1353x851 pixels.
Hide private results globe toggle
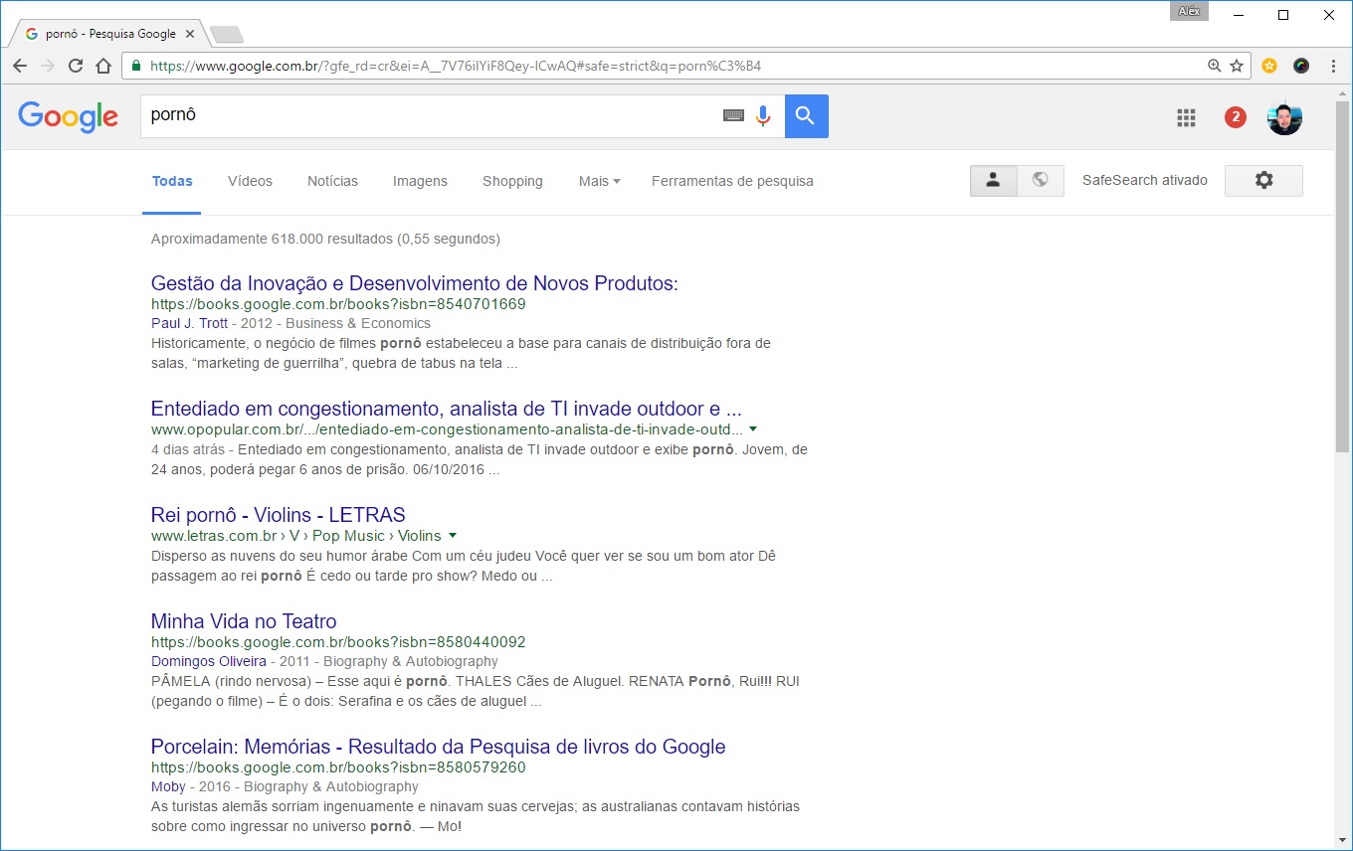coord(1040,180)
